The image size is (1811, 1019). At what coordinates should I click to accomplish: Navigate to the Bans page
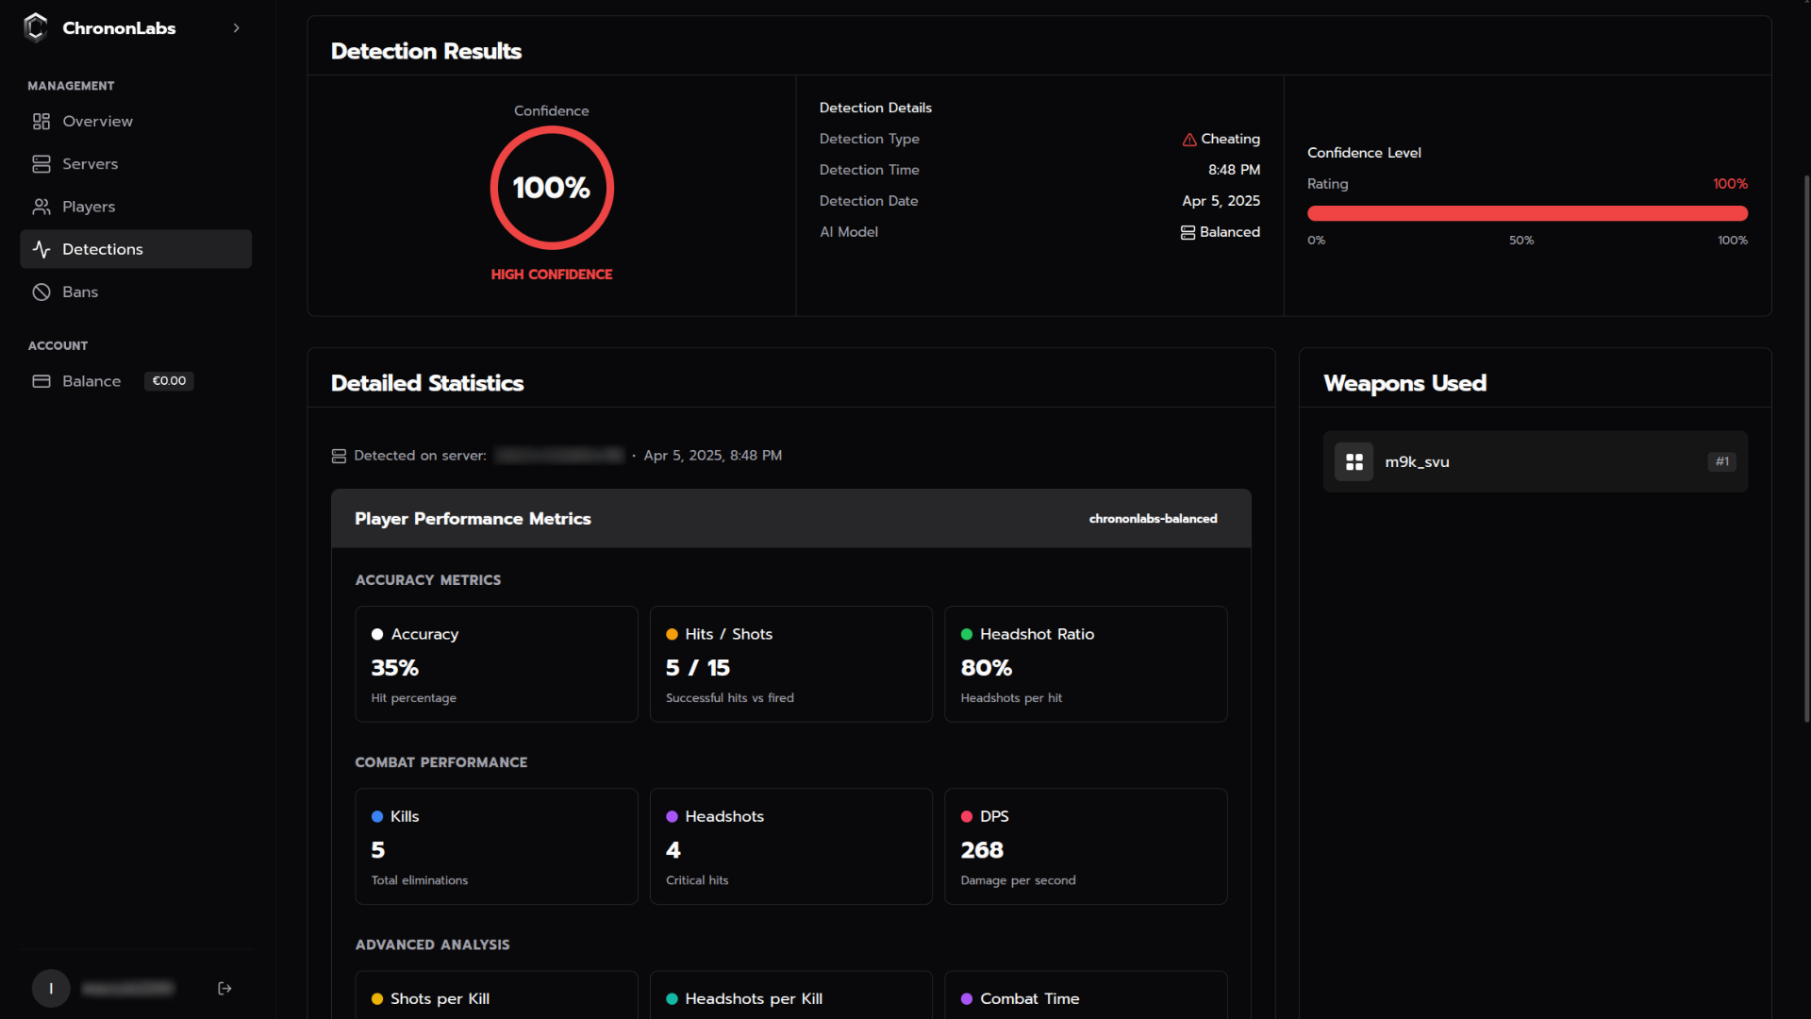coord(80,292)
